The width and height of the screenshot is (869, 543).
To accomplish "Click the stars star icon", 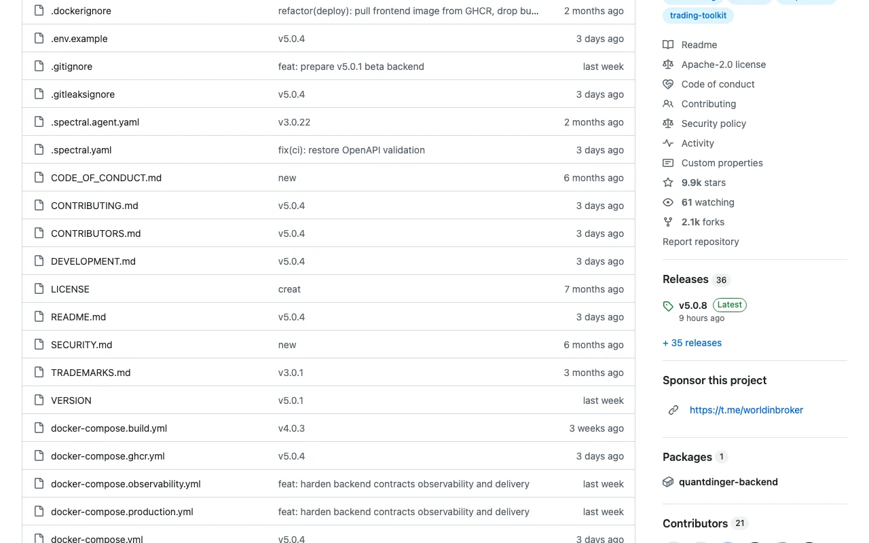I will 668,183.
